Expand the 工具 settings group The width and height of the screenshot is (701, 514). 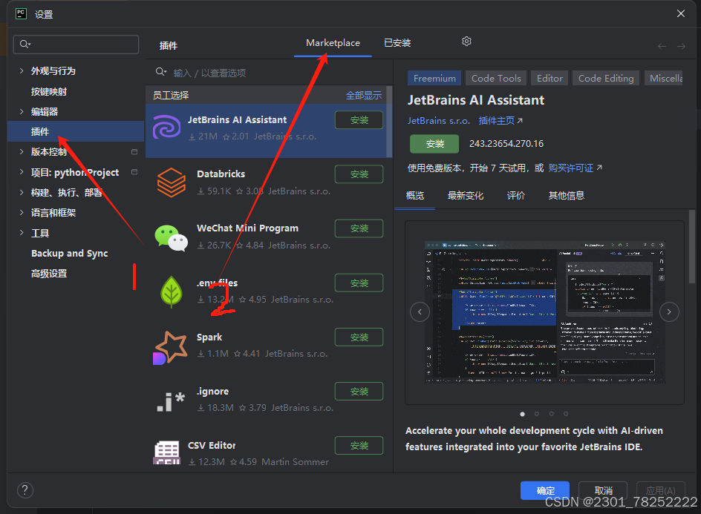22,233
